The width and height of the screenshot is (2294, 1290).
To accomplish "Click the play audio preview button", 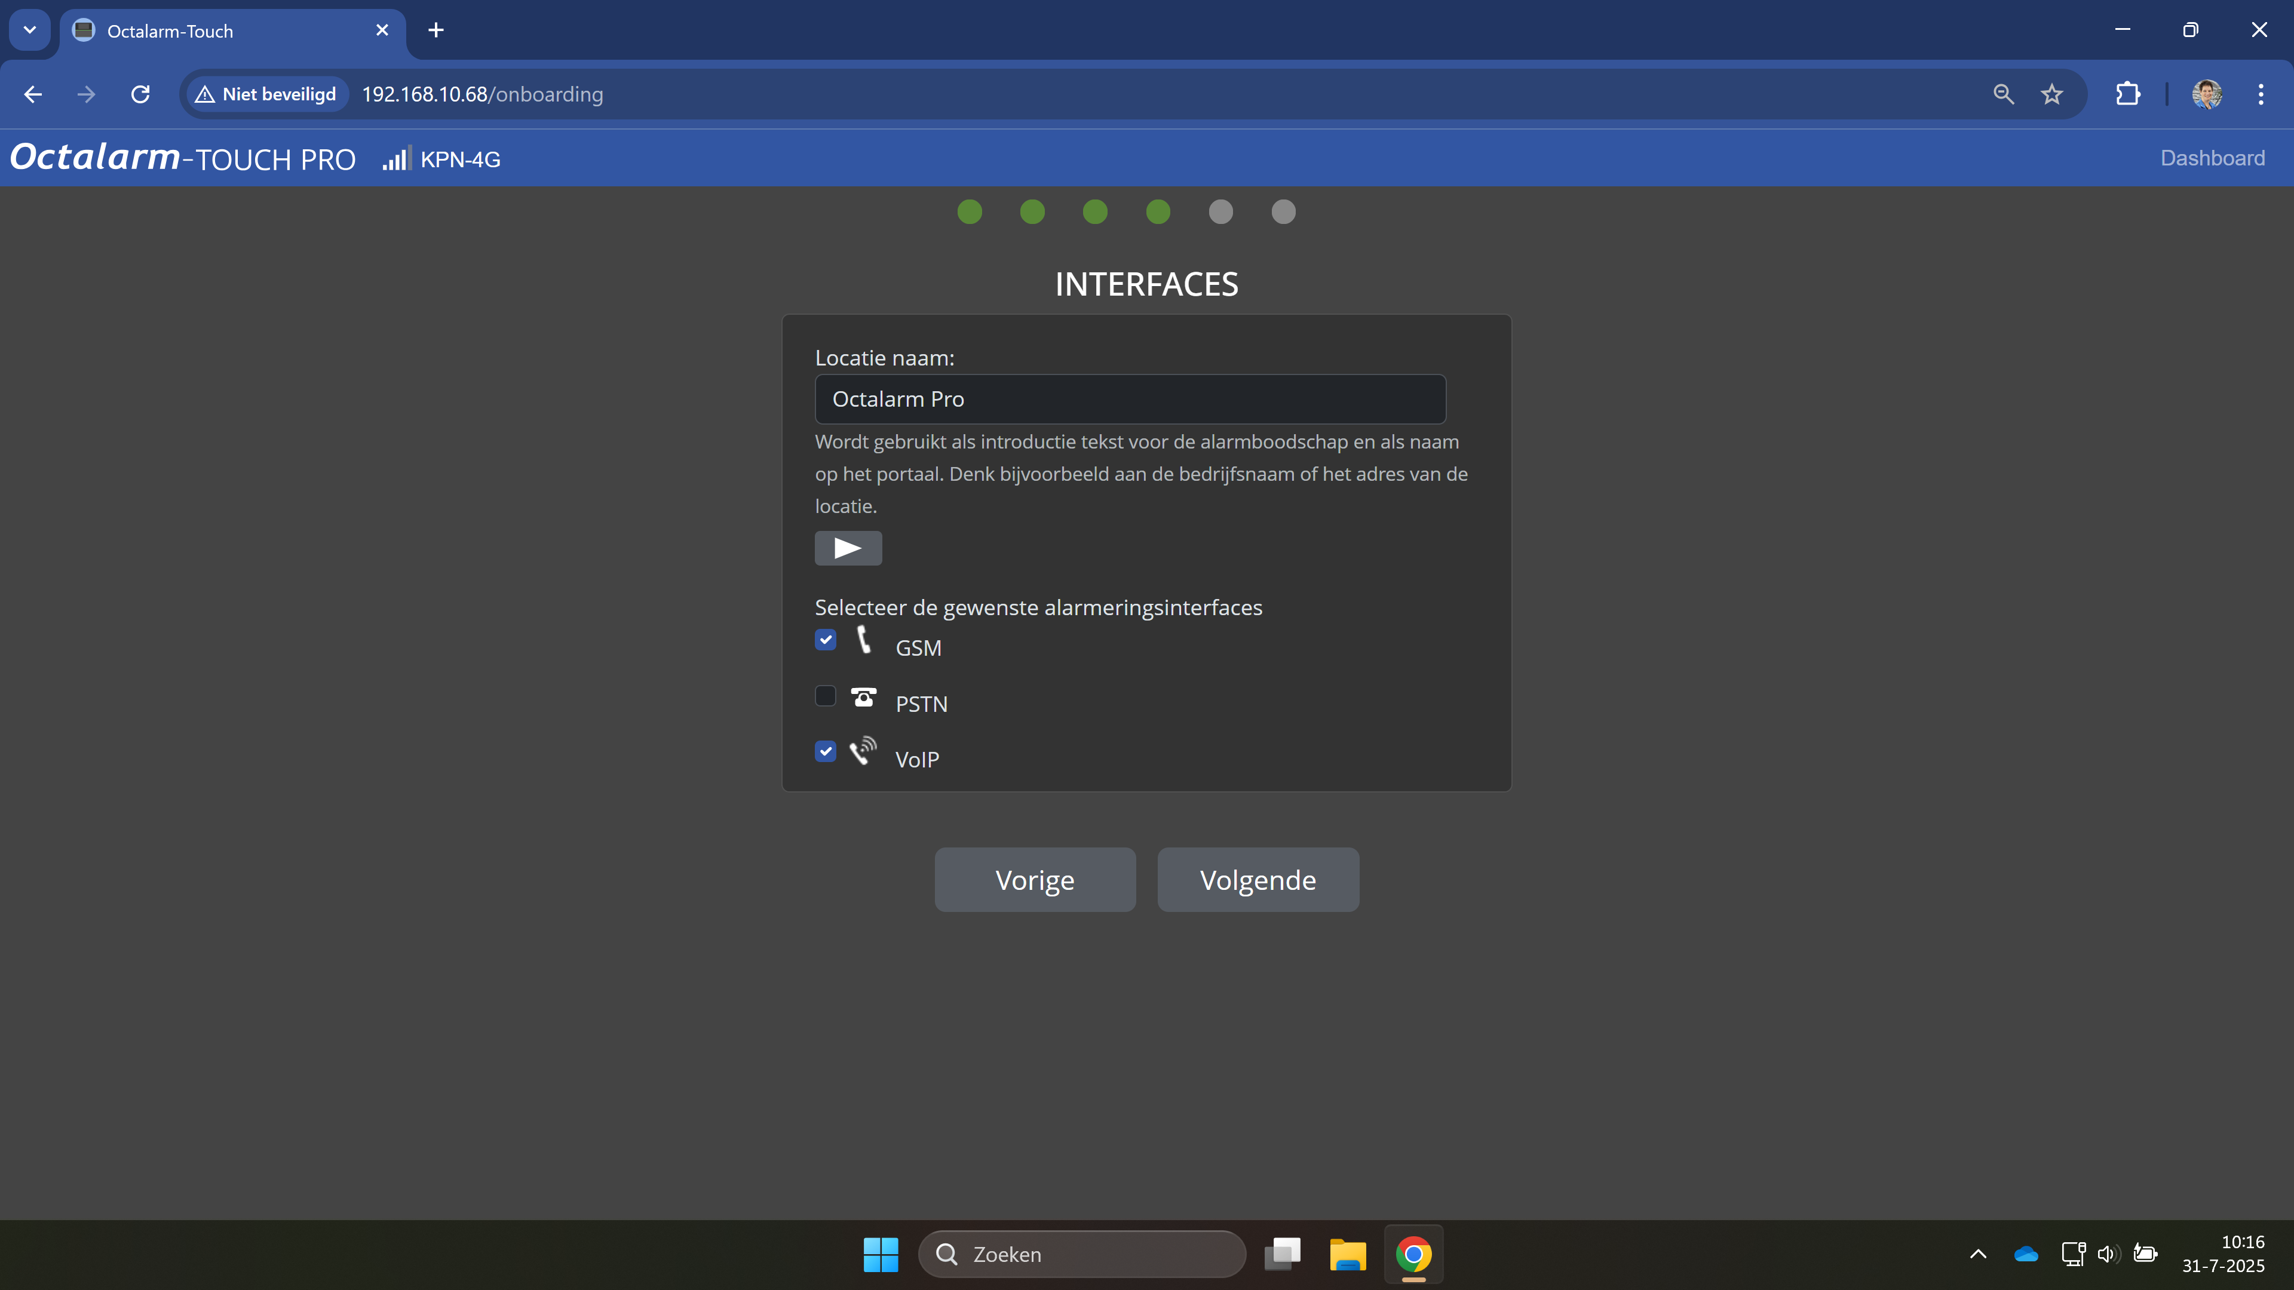I will click(x=848, y=548).
